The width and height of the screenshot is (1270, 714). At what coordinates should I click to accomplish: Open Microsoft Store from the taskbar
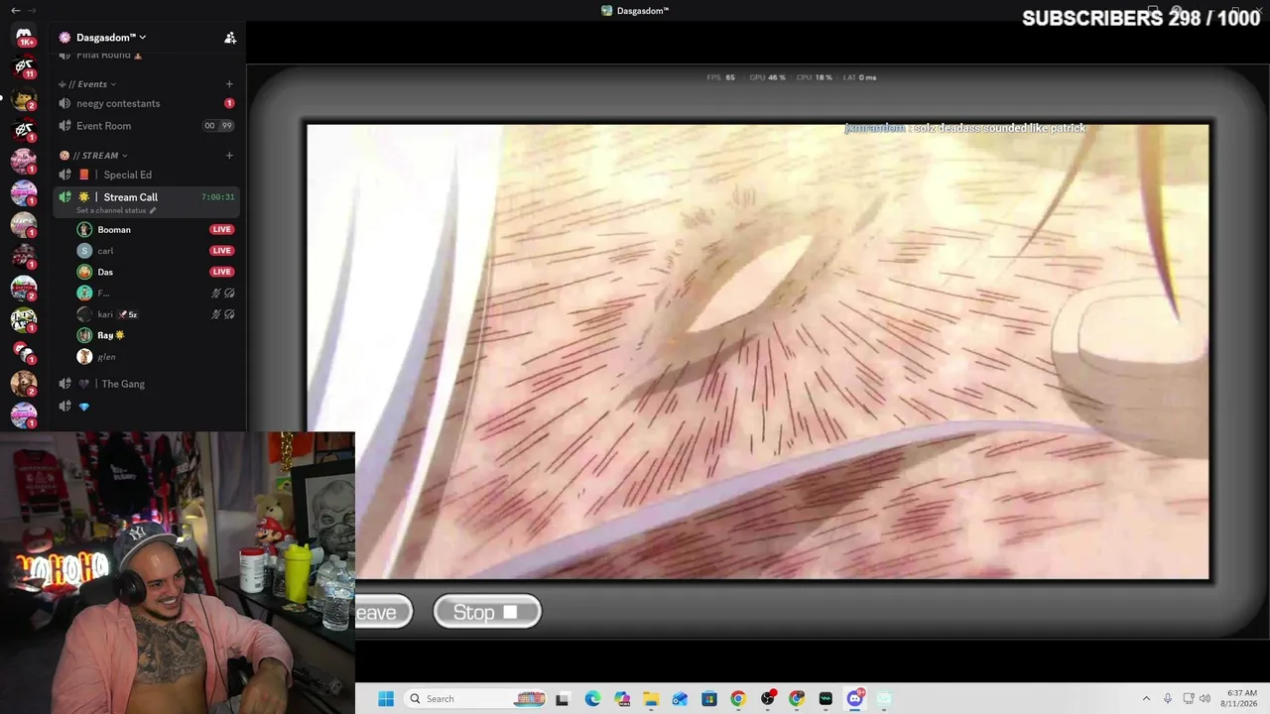click(709, 699)
